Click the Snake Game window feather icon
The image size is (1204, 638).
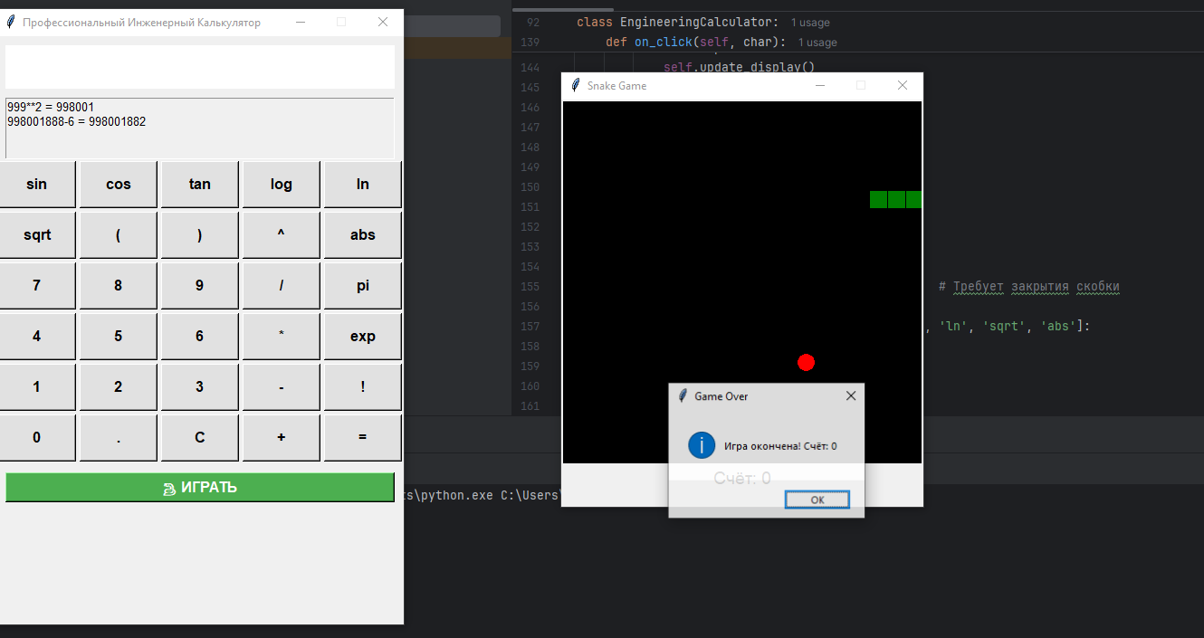[576, 85]
